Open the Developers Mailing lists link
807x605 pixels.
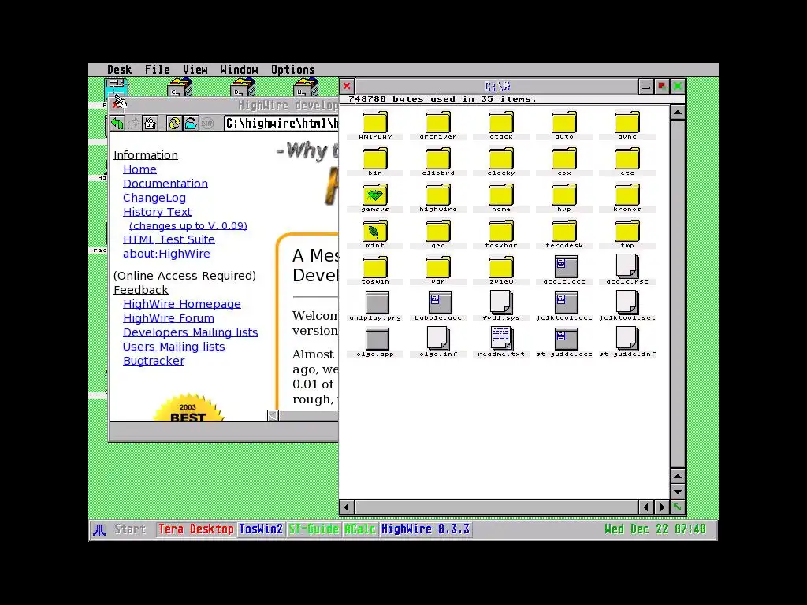191,332
